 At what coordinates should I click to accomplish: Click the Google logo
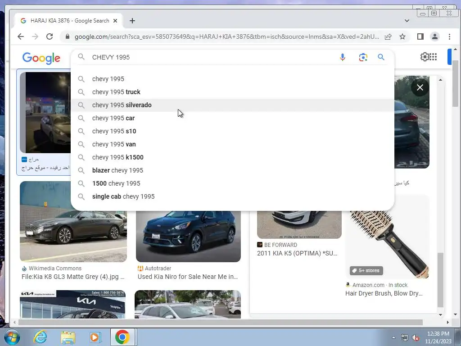41,58
